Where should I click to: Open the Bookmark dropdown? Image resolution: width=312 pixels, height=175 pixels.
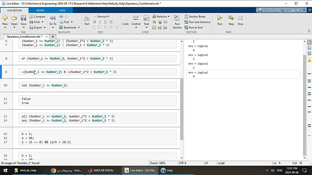point(79,28)
